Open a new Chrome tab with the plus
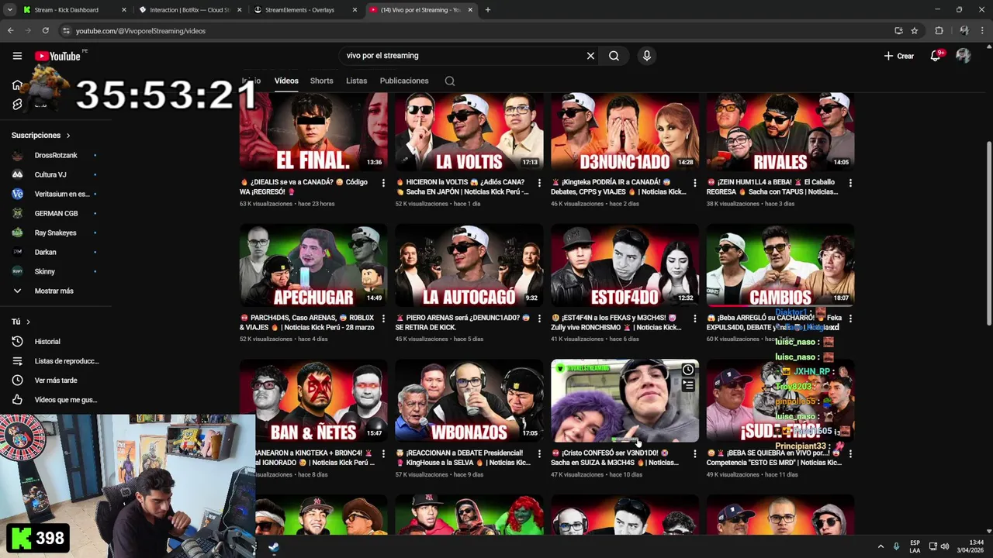993x558 pixels. click(487, 10)
